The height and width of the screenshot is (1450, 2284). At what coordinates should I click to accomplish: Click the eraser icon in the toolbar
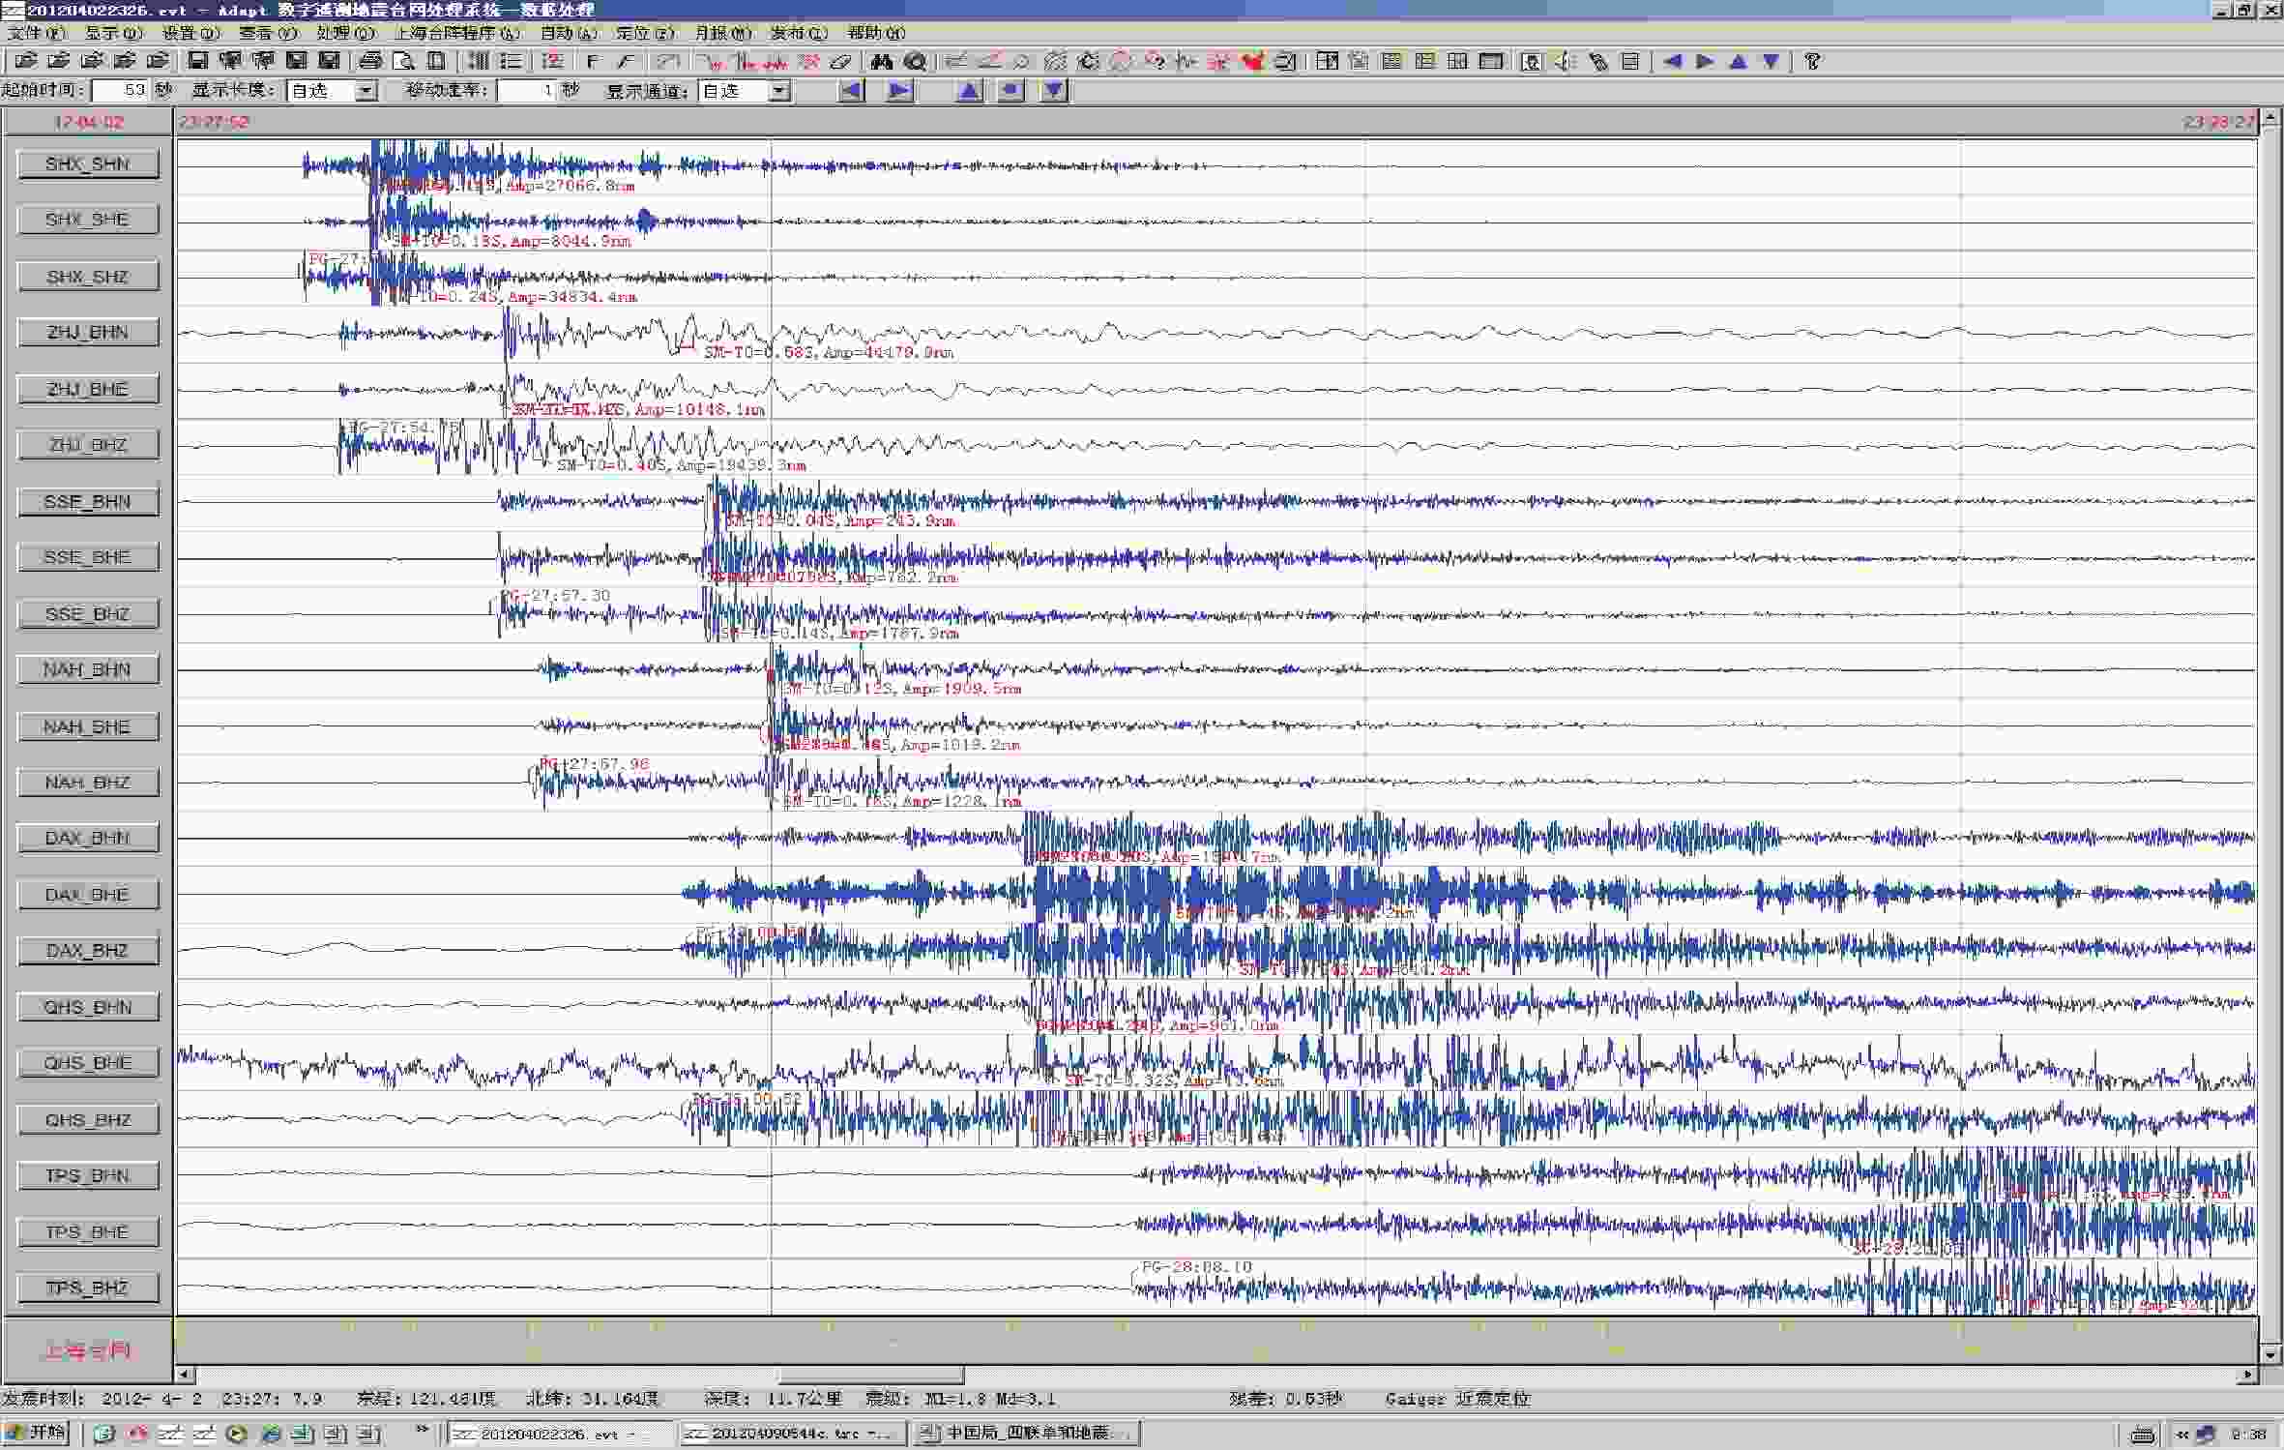coord(841,61)
